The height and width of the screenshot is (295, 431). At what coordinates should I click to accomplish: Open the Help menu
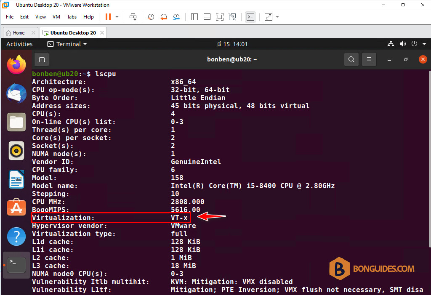(x=88, y=17)
